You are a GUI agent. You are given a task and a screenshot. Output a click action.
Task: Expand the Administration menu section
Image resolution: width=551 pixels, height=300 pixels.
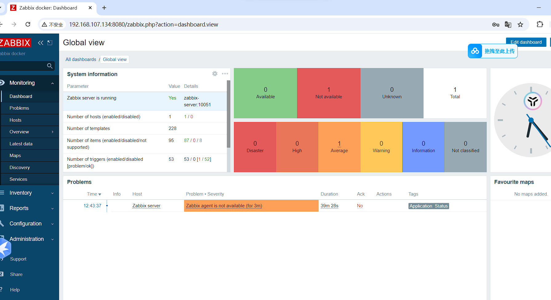point(53,239)
